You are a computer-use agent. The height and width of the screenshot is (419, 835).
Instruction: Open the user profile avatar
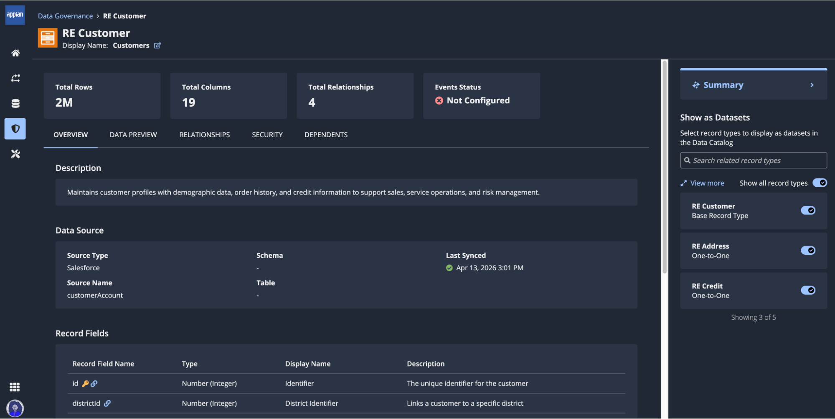(15, 408)
